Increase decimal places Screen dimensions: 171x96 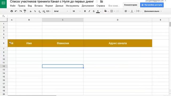44,11
